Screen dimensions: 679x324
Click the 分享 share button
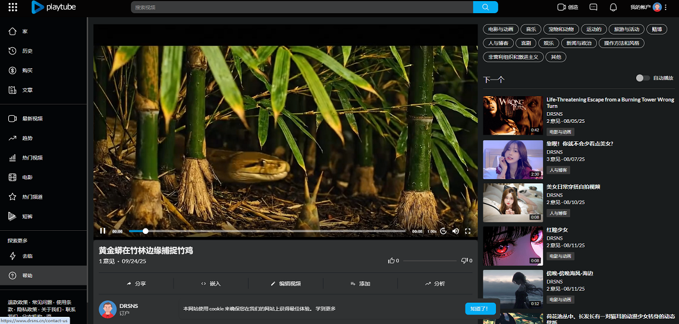136,284
